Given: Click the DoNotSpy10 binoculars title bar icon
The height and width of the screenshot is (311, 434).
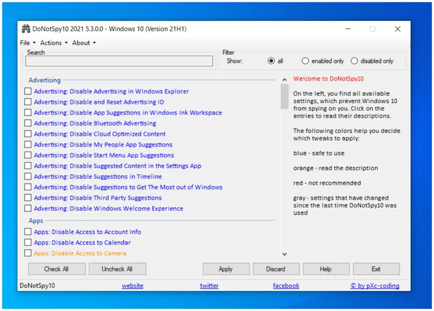Looking at the screenshot, I should 26,29.
